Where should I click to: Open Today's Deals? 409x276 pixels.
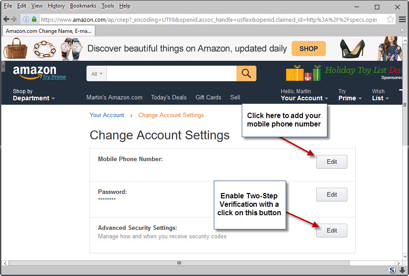point(169,97)
